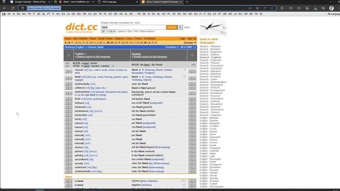Image resolution: width=340 pixels, height=191 pixels.
Task: Restrict search to English language link
Action: 93,57
